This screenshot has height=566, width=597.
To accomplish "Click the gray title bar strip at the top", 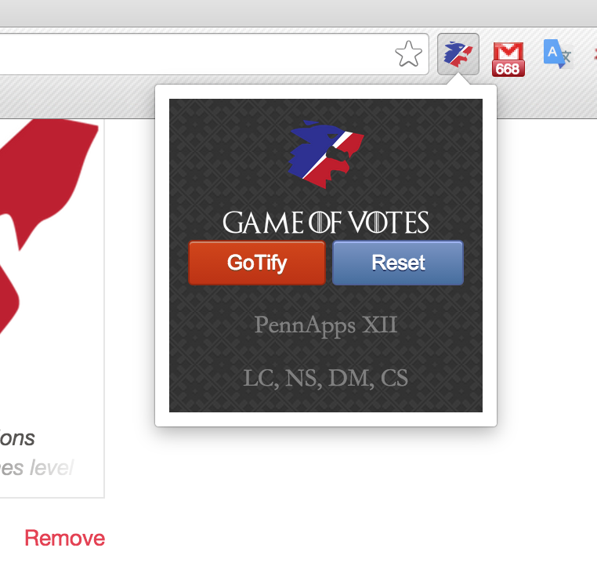I will [298, 13].
